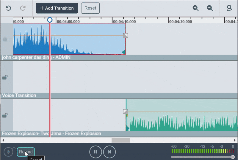Image resolution: width=238 pixels, height=160 pixels.
Task: Toggle the lock on the Voice Transition track
Action: (5, 77)
